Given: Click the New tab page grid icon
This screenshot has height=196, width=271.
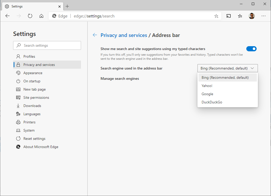Looking at the screenshot, I should tap(18, 90).
